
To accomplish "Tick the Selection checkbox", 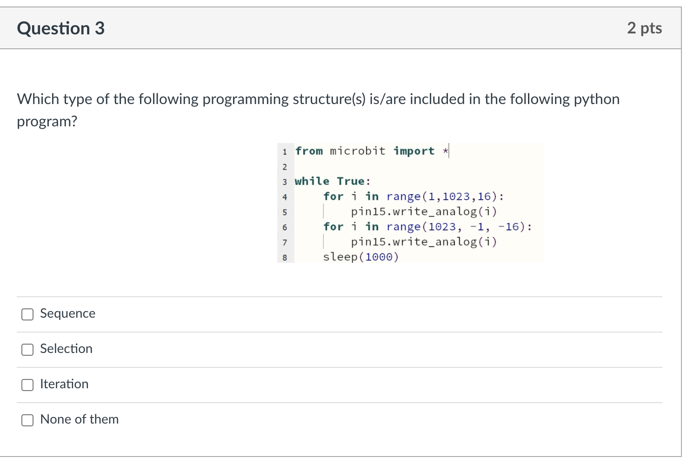I will coord(27,350).
